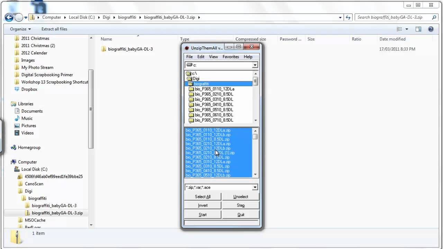
Task: Select 2012 Calendar folder in sidebar
Action: pyautogui.click(x=34, y=53)
